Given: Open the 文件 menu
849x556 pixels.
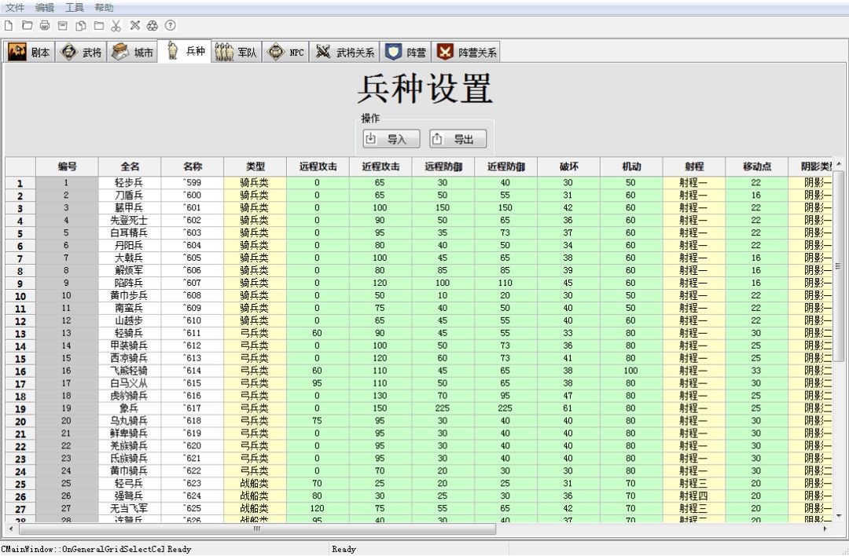Looking at the screenshot, I should [x=15, y=7].
